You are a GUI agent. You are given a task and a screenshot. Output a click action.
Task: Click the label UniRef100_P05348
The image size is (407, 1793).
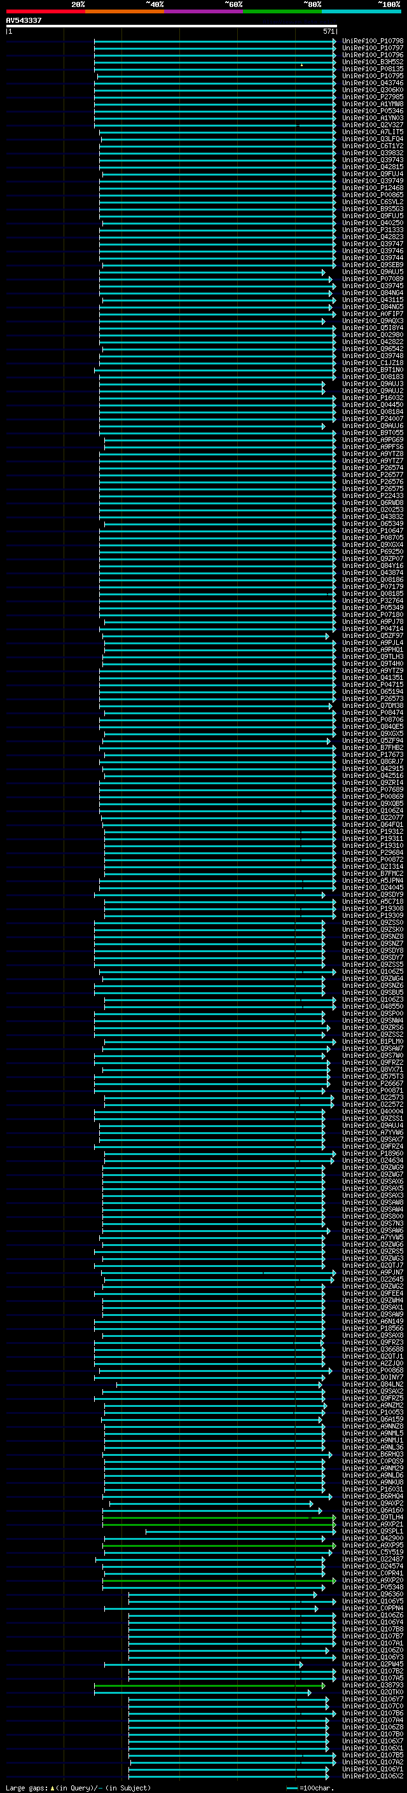[x=373, y=1587]
